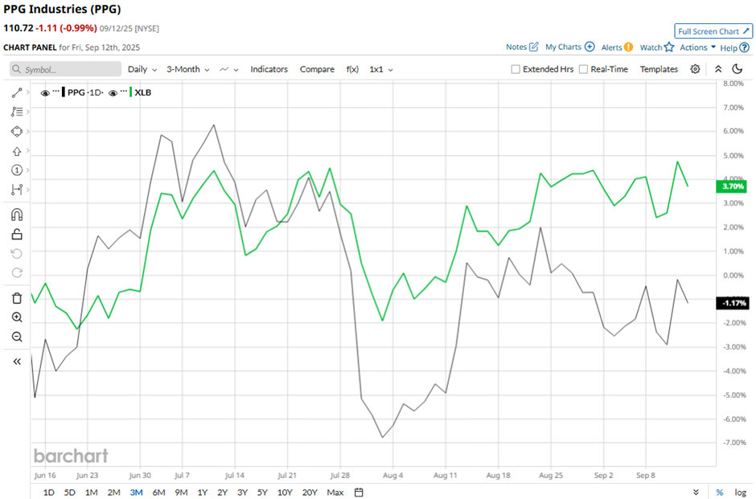Open the 3-Month period dropdown
The width and height of the screenshot is (756, 499).
tap(188, 69)
